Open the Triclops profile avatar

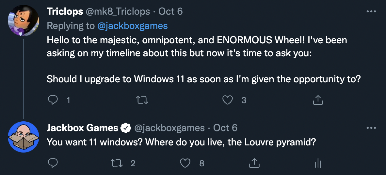click(24, 20)
